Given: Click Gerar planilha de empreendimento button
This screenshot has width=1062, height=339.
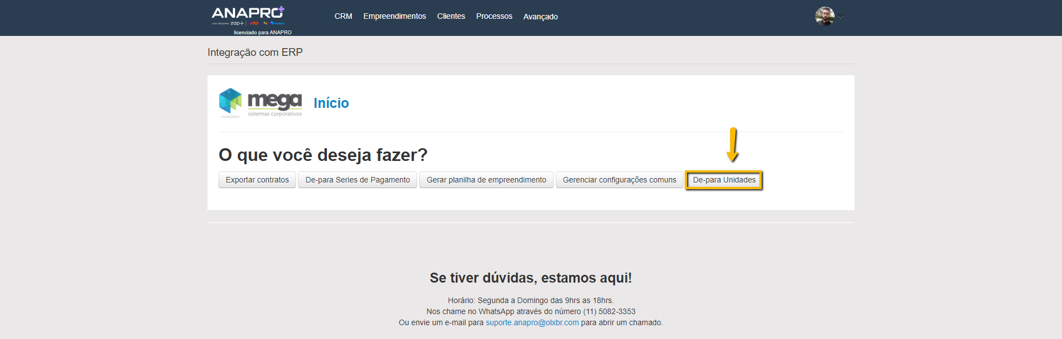Looking at the screenshot, I should 486,180.
